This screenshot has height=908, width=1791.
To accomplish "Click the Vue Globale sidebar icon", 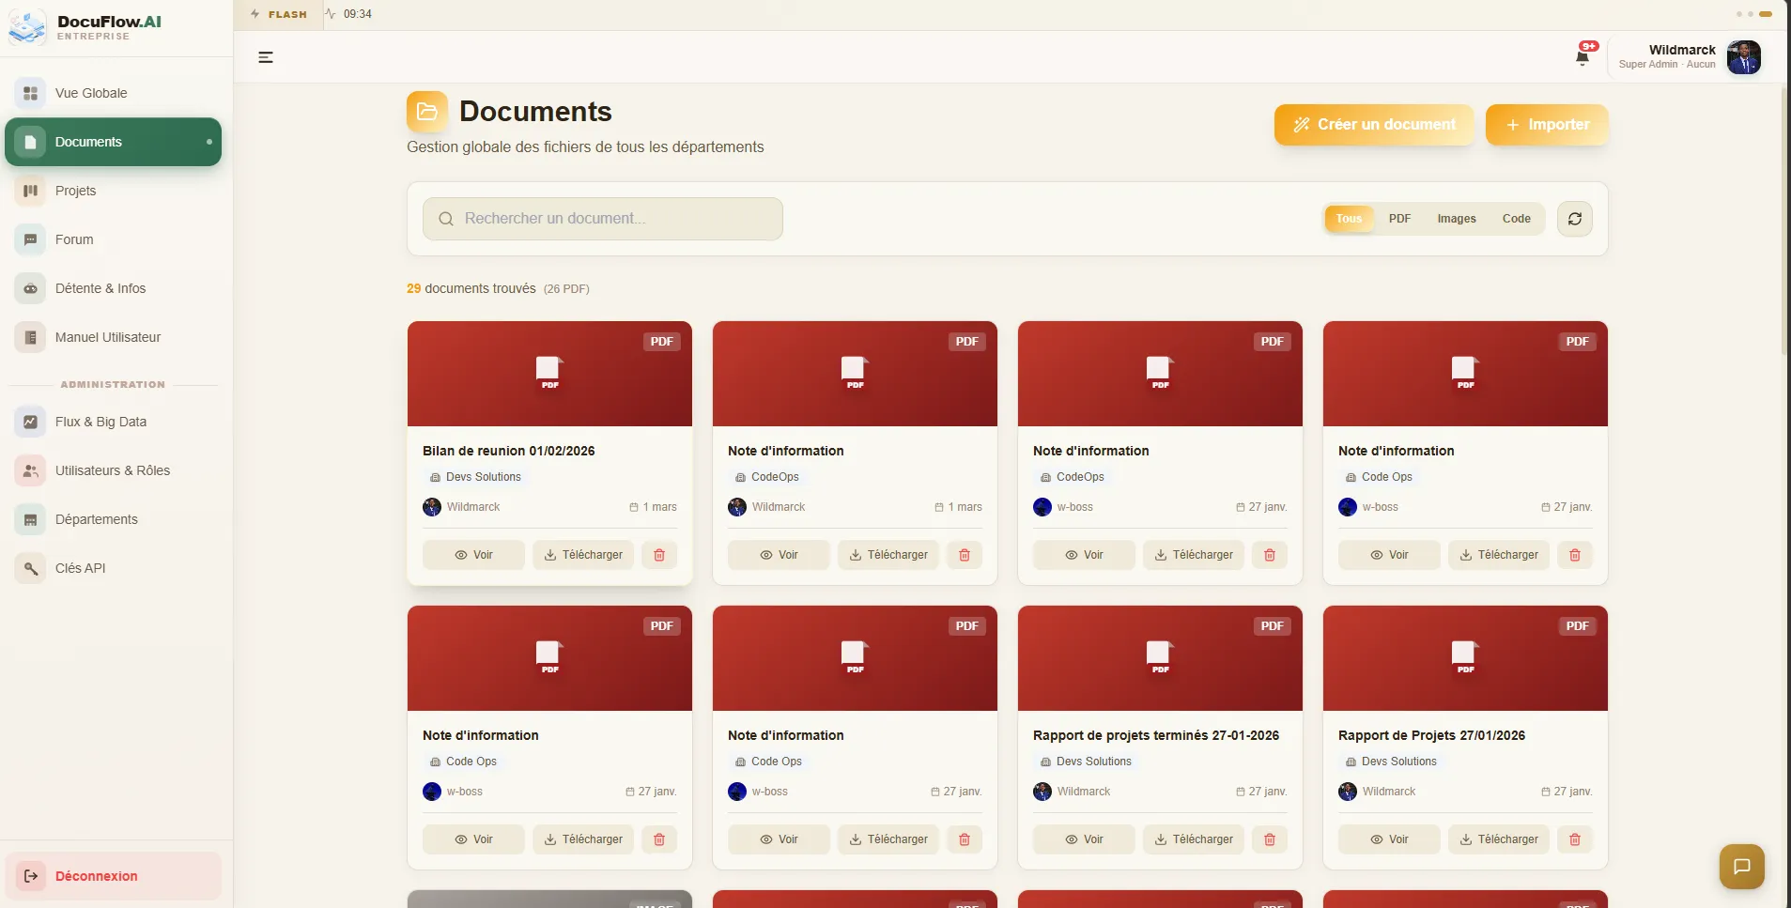I will click(x=30, y=93).
